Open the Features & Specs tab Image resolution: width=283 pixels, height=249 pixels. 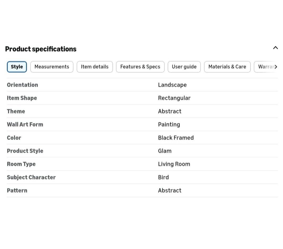(140, 67)
